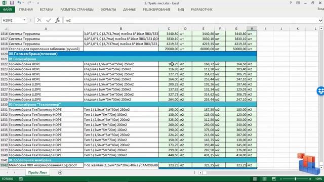The width and height of the screenshot is (324, 182).
Task: Click the zoom slider handle
Action: tap(296, 179)
